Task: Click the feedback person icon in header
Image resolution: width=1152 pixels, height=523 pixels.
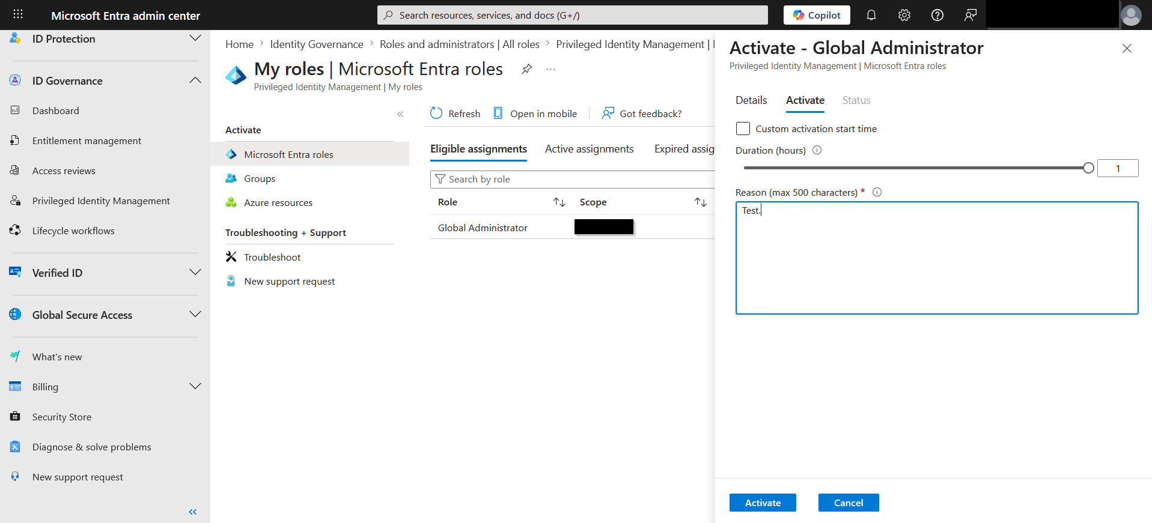Action: click(971, 15)
